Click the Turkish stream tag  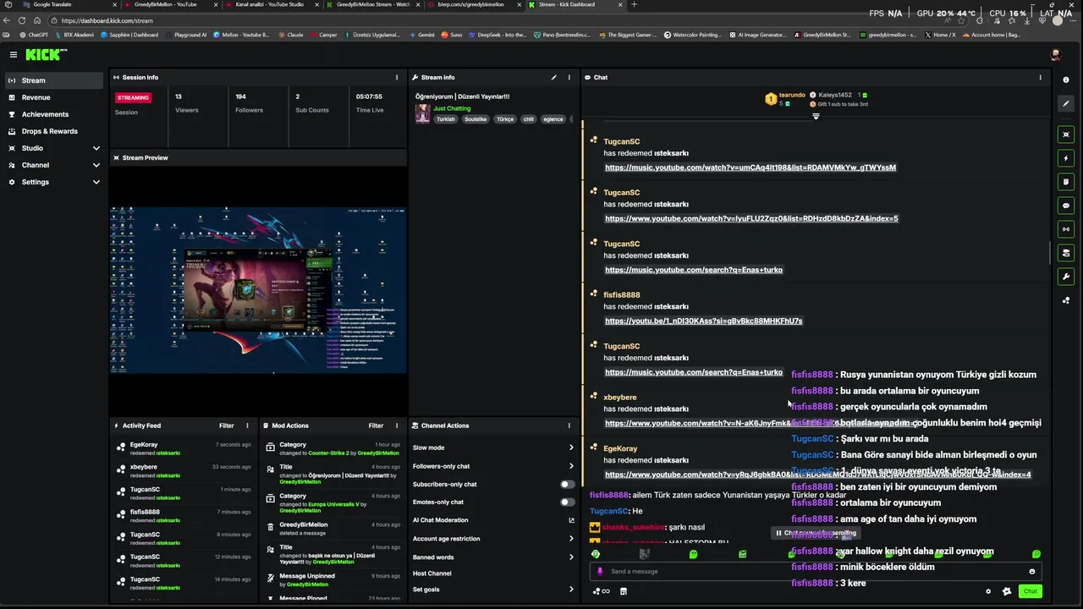pyautogui.click(x=446, y=119)
